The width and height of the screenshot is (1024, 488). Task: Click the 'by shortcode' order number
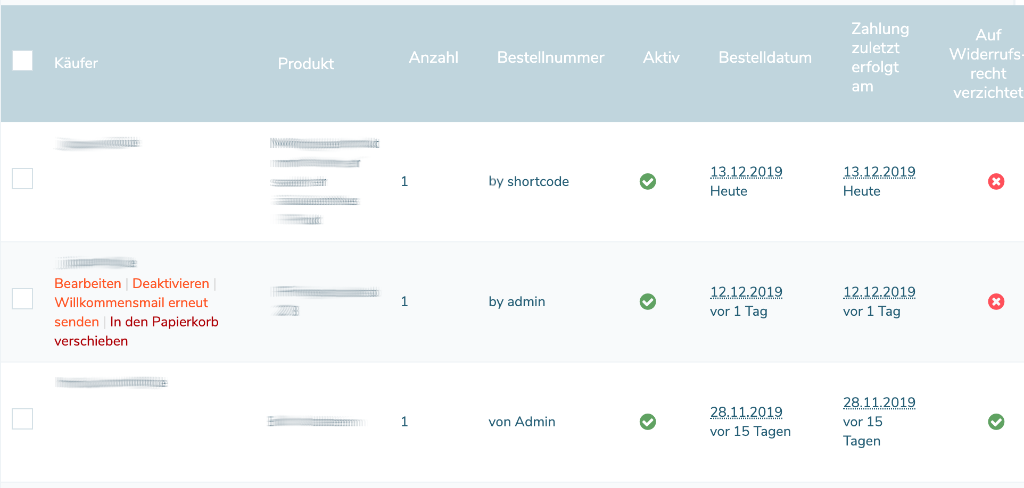(528, 182)
